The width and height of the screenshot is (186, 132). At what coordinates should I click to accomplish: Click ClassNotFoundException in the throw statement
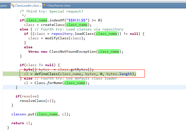pyautogui.click(x=73, y=52)
